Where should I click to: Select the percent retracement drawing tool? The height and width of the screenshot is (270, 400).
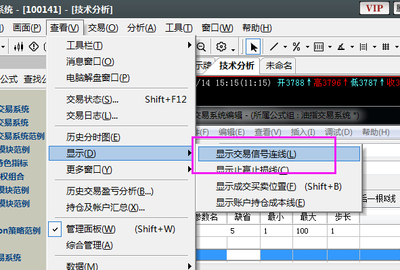click(x=296, y=47)
